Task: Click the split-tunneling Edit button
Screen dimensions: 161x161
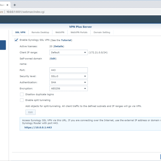Action: coord(31,112)
